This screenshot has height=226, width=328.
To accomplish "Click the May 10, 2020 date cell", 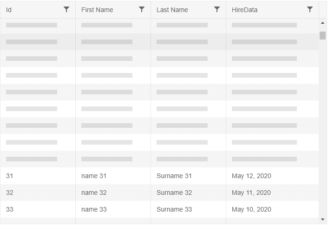I will [x=251, y=209].
